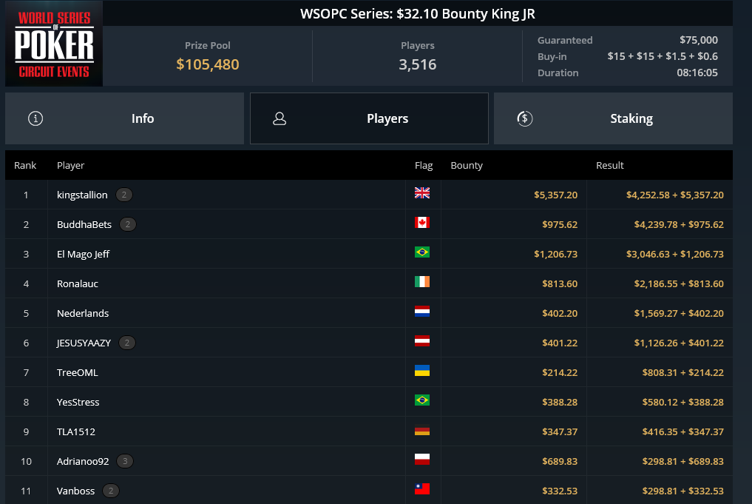Click the Rank column header
This screenshot has width=752, height=504.
[25, 166]
